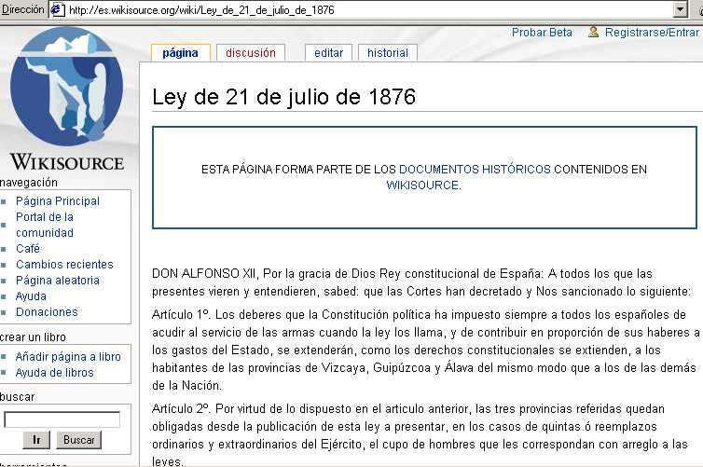This screenshot has height=467, width=703.
Task: Open Portal de la comunidad link
Action: tap(45, 225)
